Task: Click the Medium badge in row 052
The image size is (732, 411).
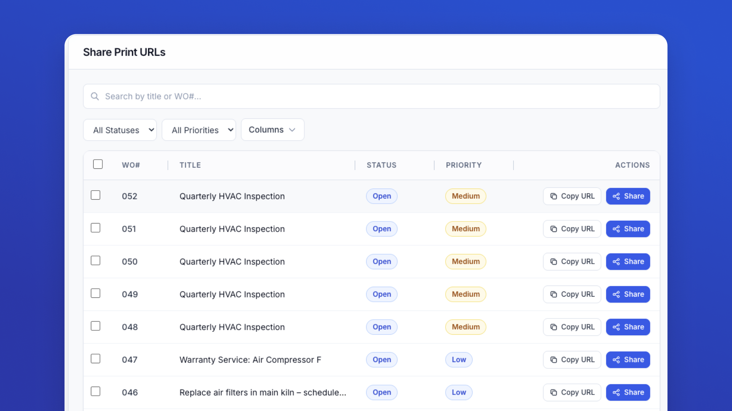Action: pos(466,196)
